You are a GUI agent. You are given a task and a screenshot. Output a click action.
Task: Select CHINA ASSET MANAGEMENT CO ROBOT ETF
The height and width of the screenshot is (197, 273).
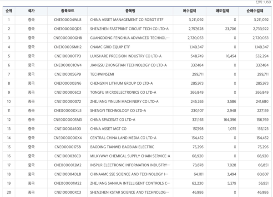(x=127, y=20)
